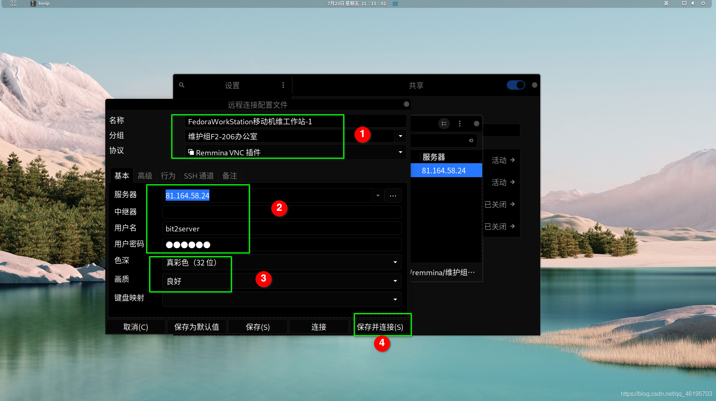Open the network status icon in tray
Screen dimensions: 716x401
684,3
